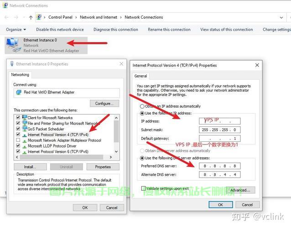
Task: Click the items list scroll right arrow
Action: [x=111, y=157]
